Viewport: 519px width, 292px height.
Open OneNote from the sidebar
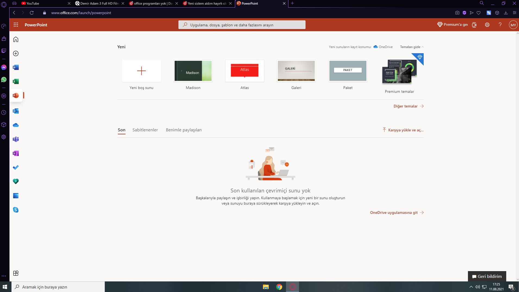pyautogui.click(x=15, y=153)
